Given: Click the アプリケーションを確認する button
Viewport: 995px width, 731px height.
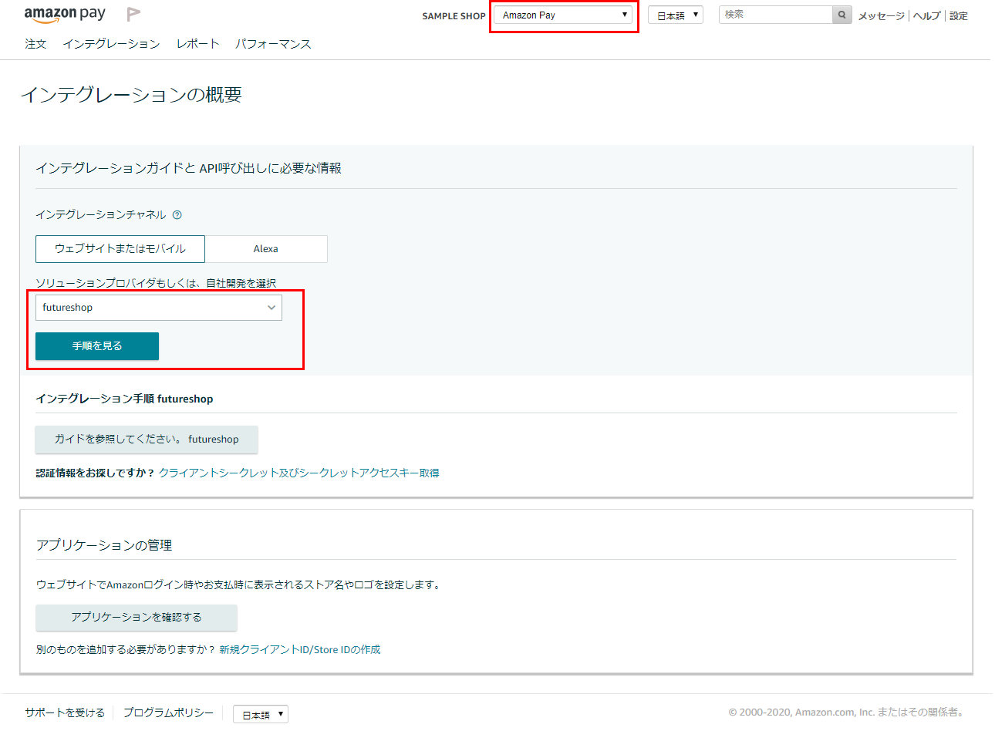Looking at the screenshot, I should tap(137, 618).
